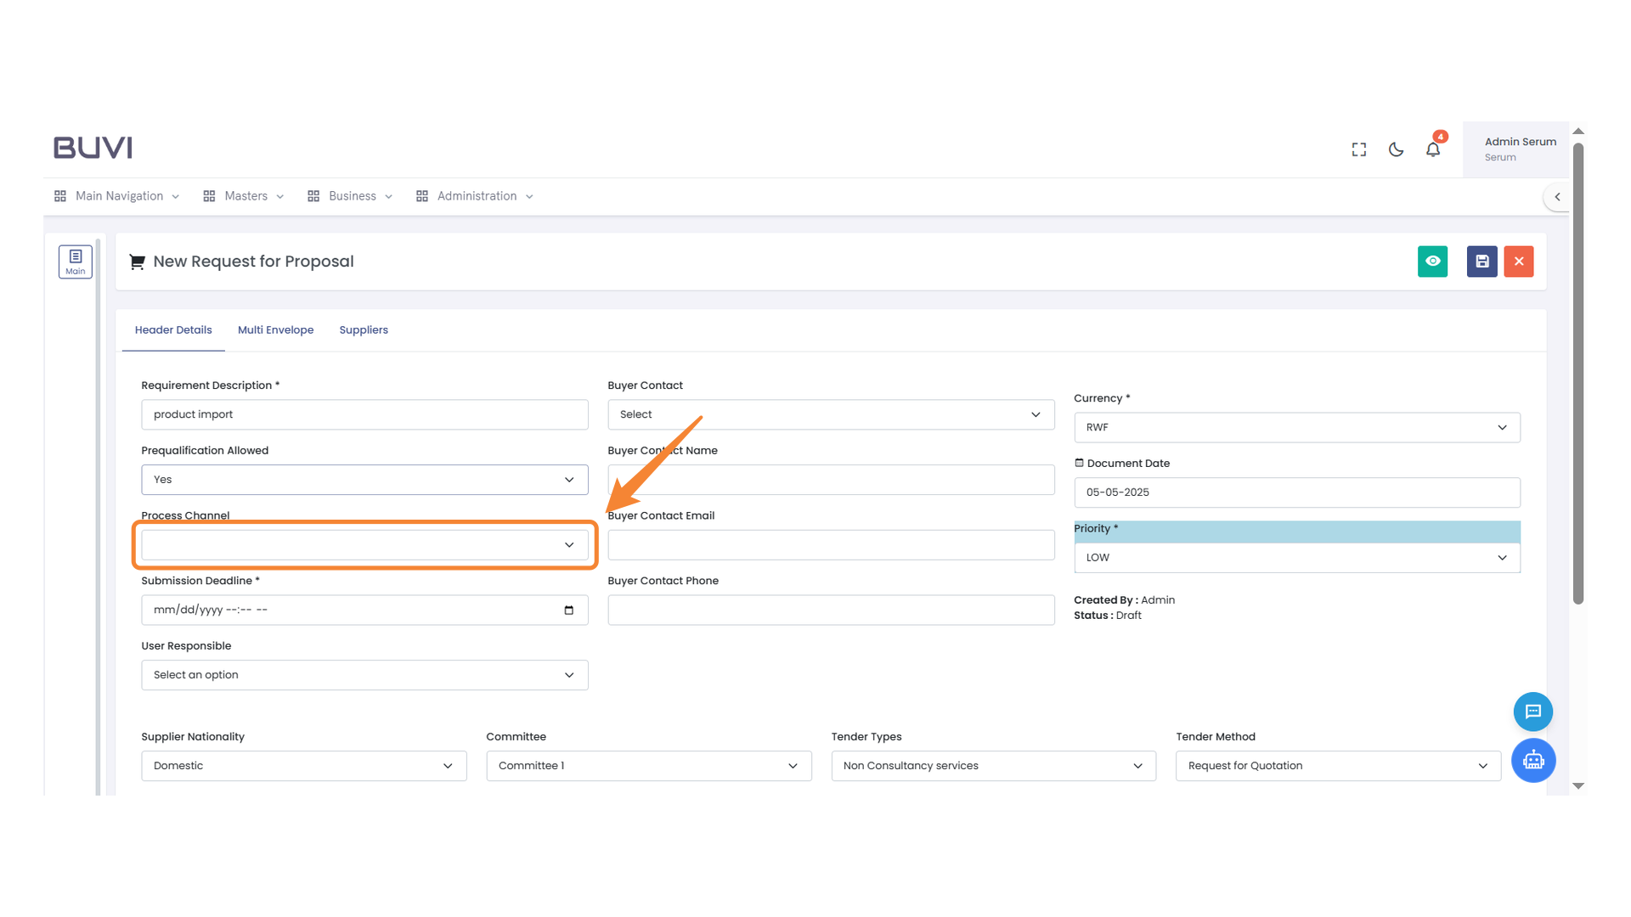1631x917 pixels.
Task: Change Priority from LOW
Action: [x=1296, y=557]
